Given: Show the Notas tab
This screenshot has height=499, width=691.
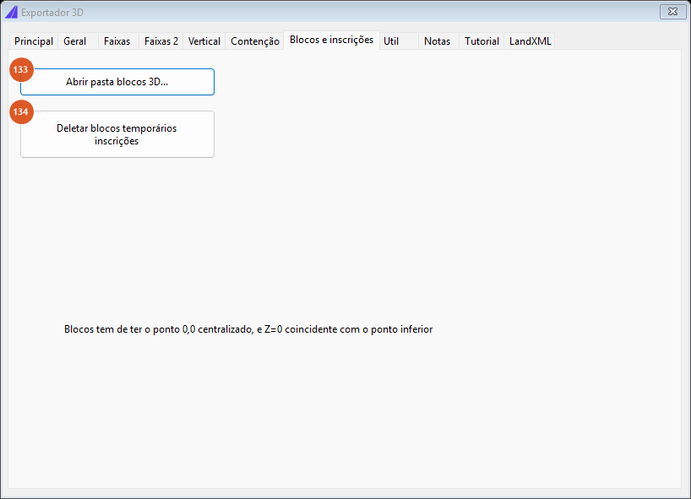Looking at the screenshot, I should [x=438, y=41].
